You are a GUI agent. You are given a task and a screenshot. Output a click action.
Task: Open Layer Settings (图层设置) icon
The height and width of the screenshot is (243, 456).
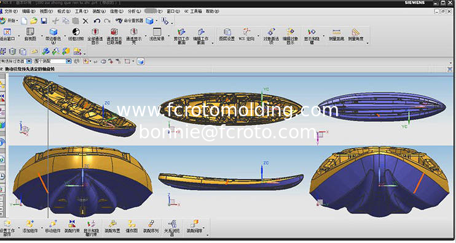pyautogui.click(x=227, y=35)
